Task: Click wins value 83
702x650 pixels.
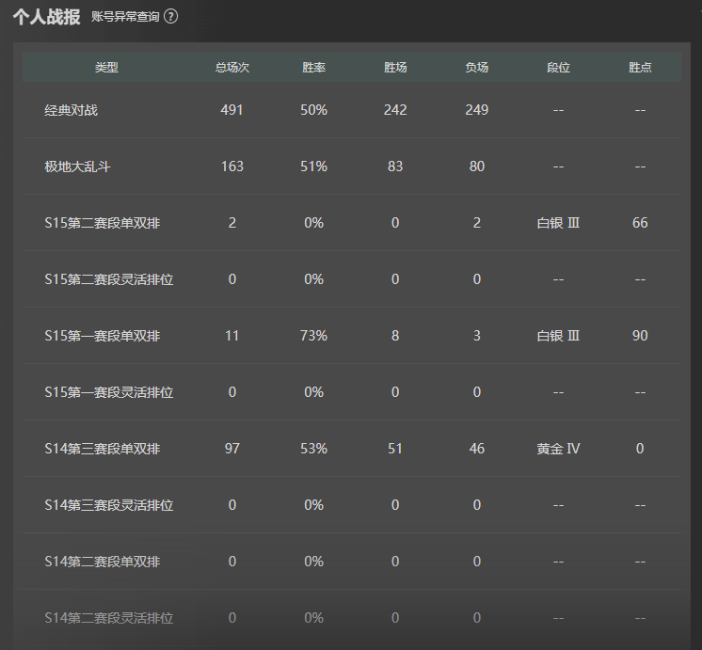Action: (x=395, y=166)
